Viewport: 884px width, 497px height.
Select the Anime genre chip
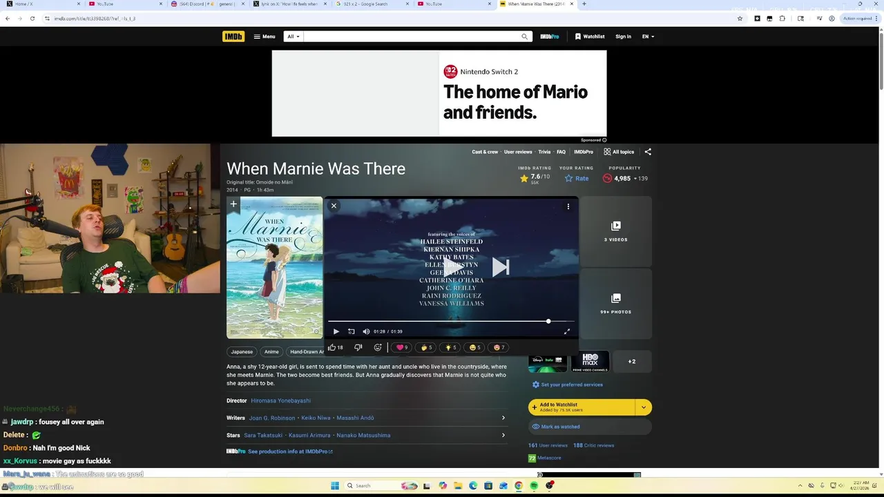pyautogui.click(x=271, y=351)
